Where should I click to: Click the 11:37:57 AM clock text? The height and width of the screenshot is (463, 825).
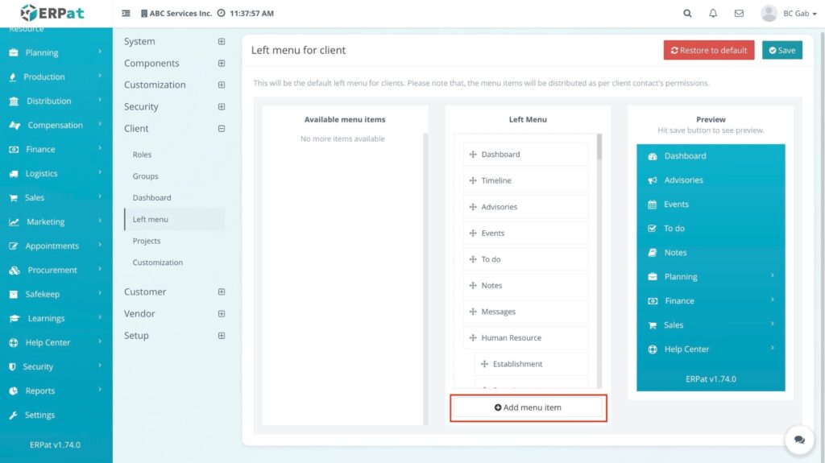coord(251,13)
